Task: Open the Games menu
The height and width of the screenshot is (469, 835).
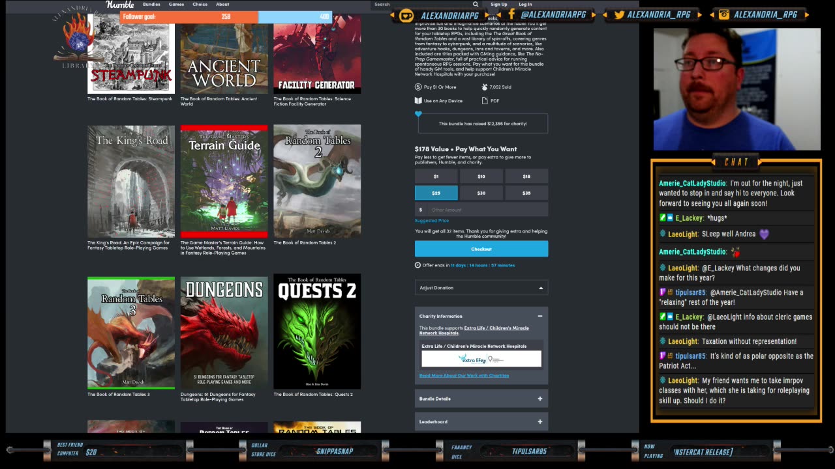Action: (176, 5)
